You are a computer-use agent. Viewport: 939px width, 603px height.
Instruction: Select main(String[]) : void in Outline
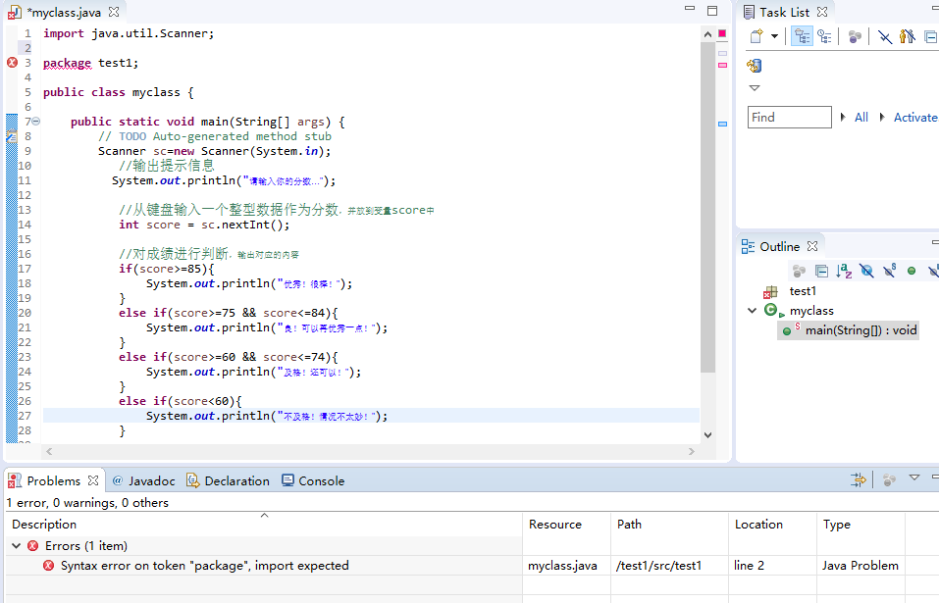pyautogui.click(x=849, y=330)
